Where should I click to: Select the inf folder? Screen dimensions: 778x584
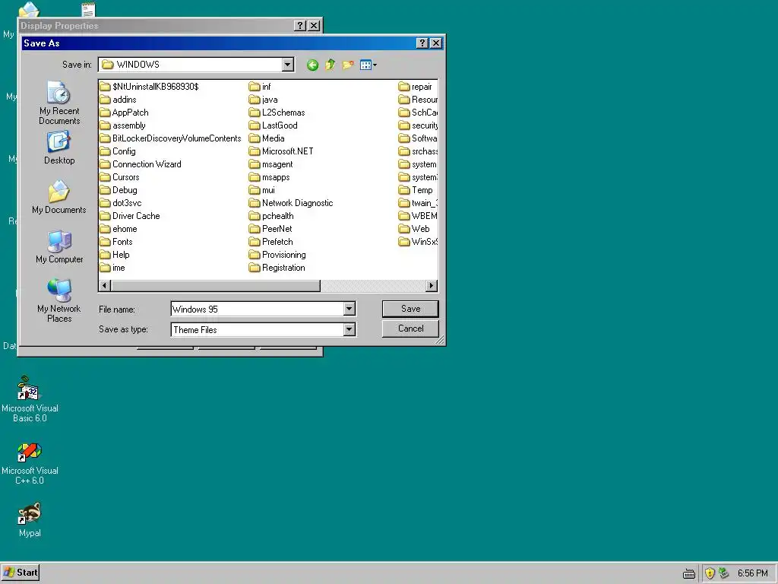coord(260,87)
